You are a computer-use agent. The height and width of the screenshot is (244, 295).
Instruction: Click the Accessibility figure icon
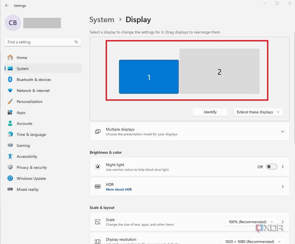[x=10, y=156]
